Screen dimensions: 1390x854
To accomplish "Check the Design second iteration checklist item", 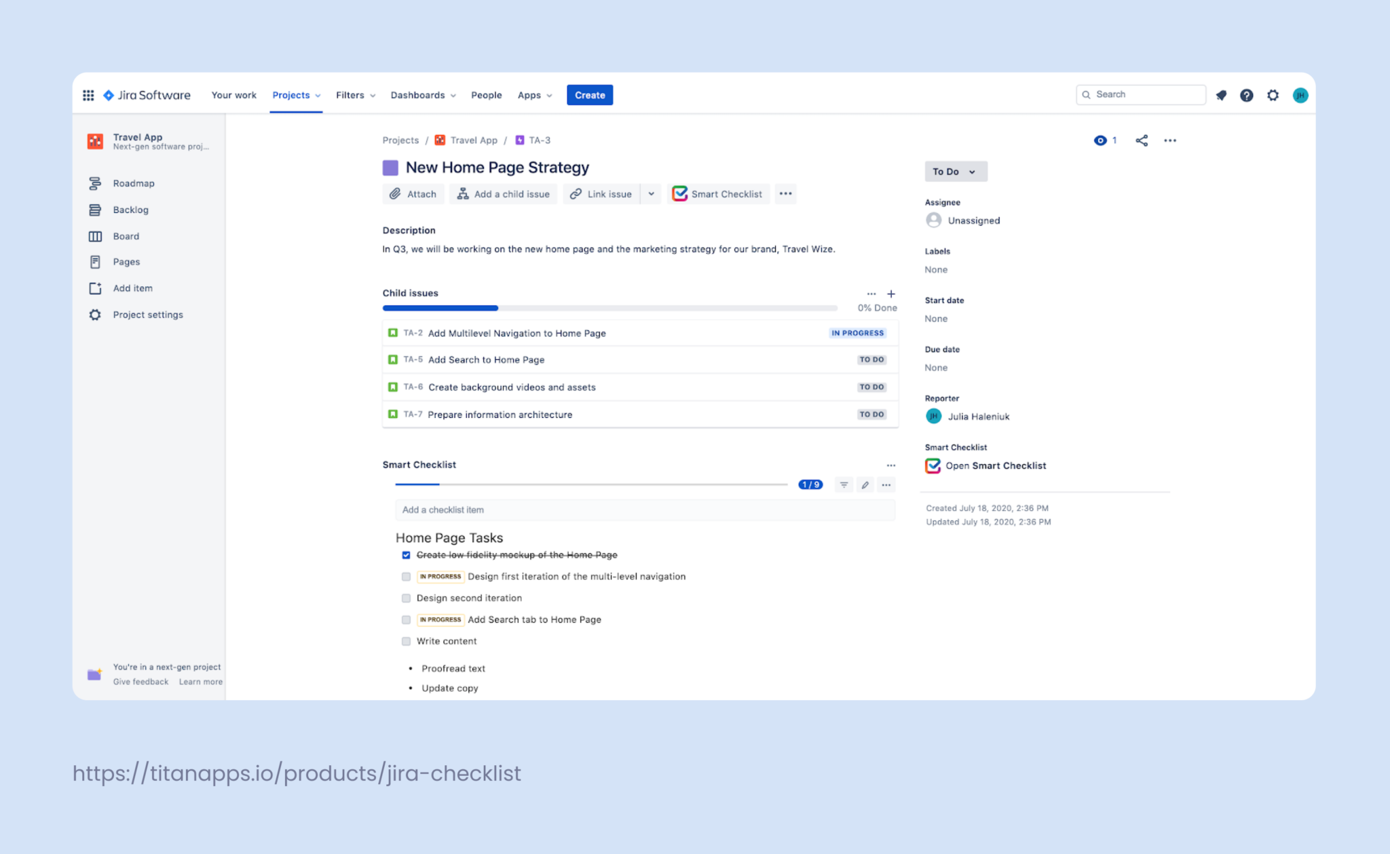I will pos(406,598).
